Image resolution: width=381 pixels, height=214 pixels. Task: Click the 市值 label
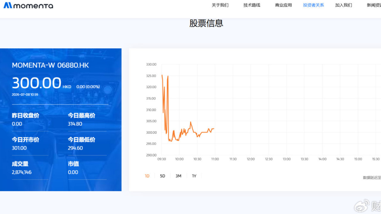tap(73, 164)
